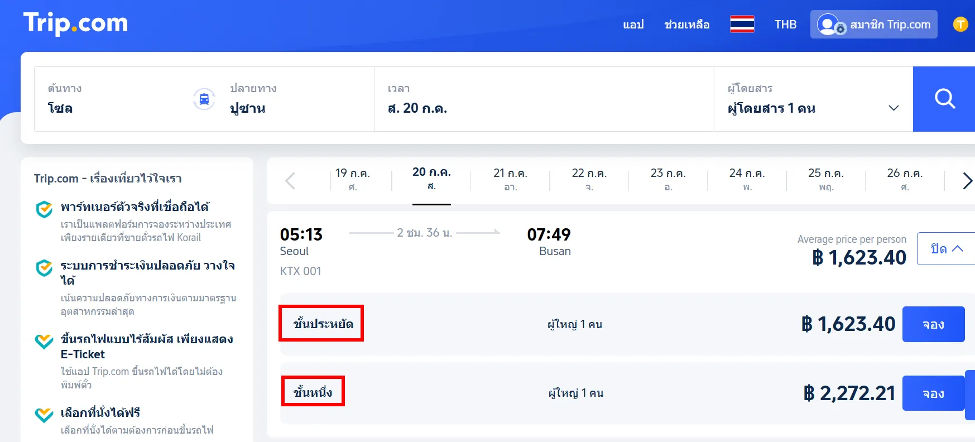
Task: Open the passenger count dropdown
Action: tap(894, 108)
